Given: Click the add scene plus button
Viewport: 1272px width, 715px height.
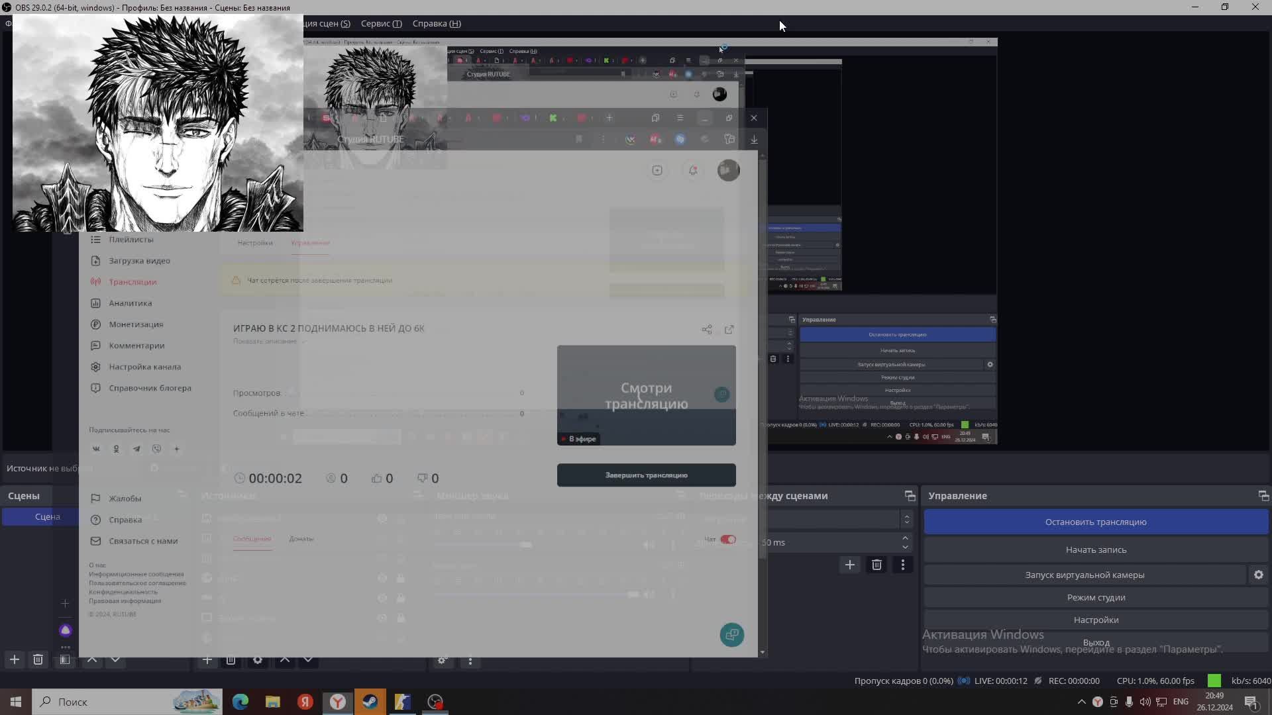Looking at the screenshot, I should point(15,660).
